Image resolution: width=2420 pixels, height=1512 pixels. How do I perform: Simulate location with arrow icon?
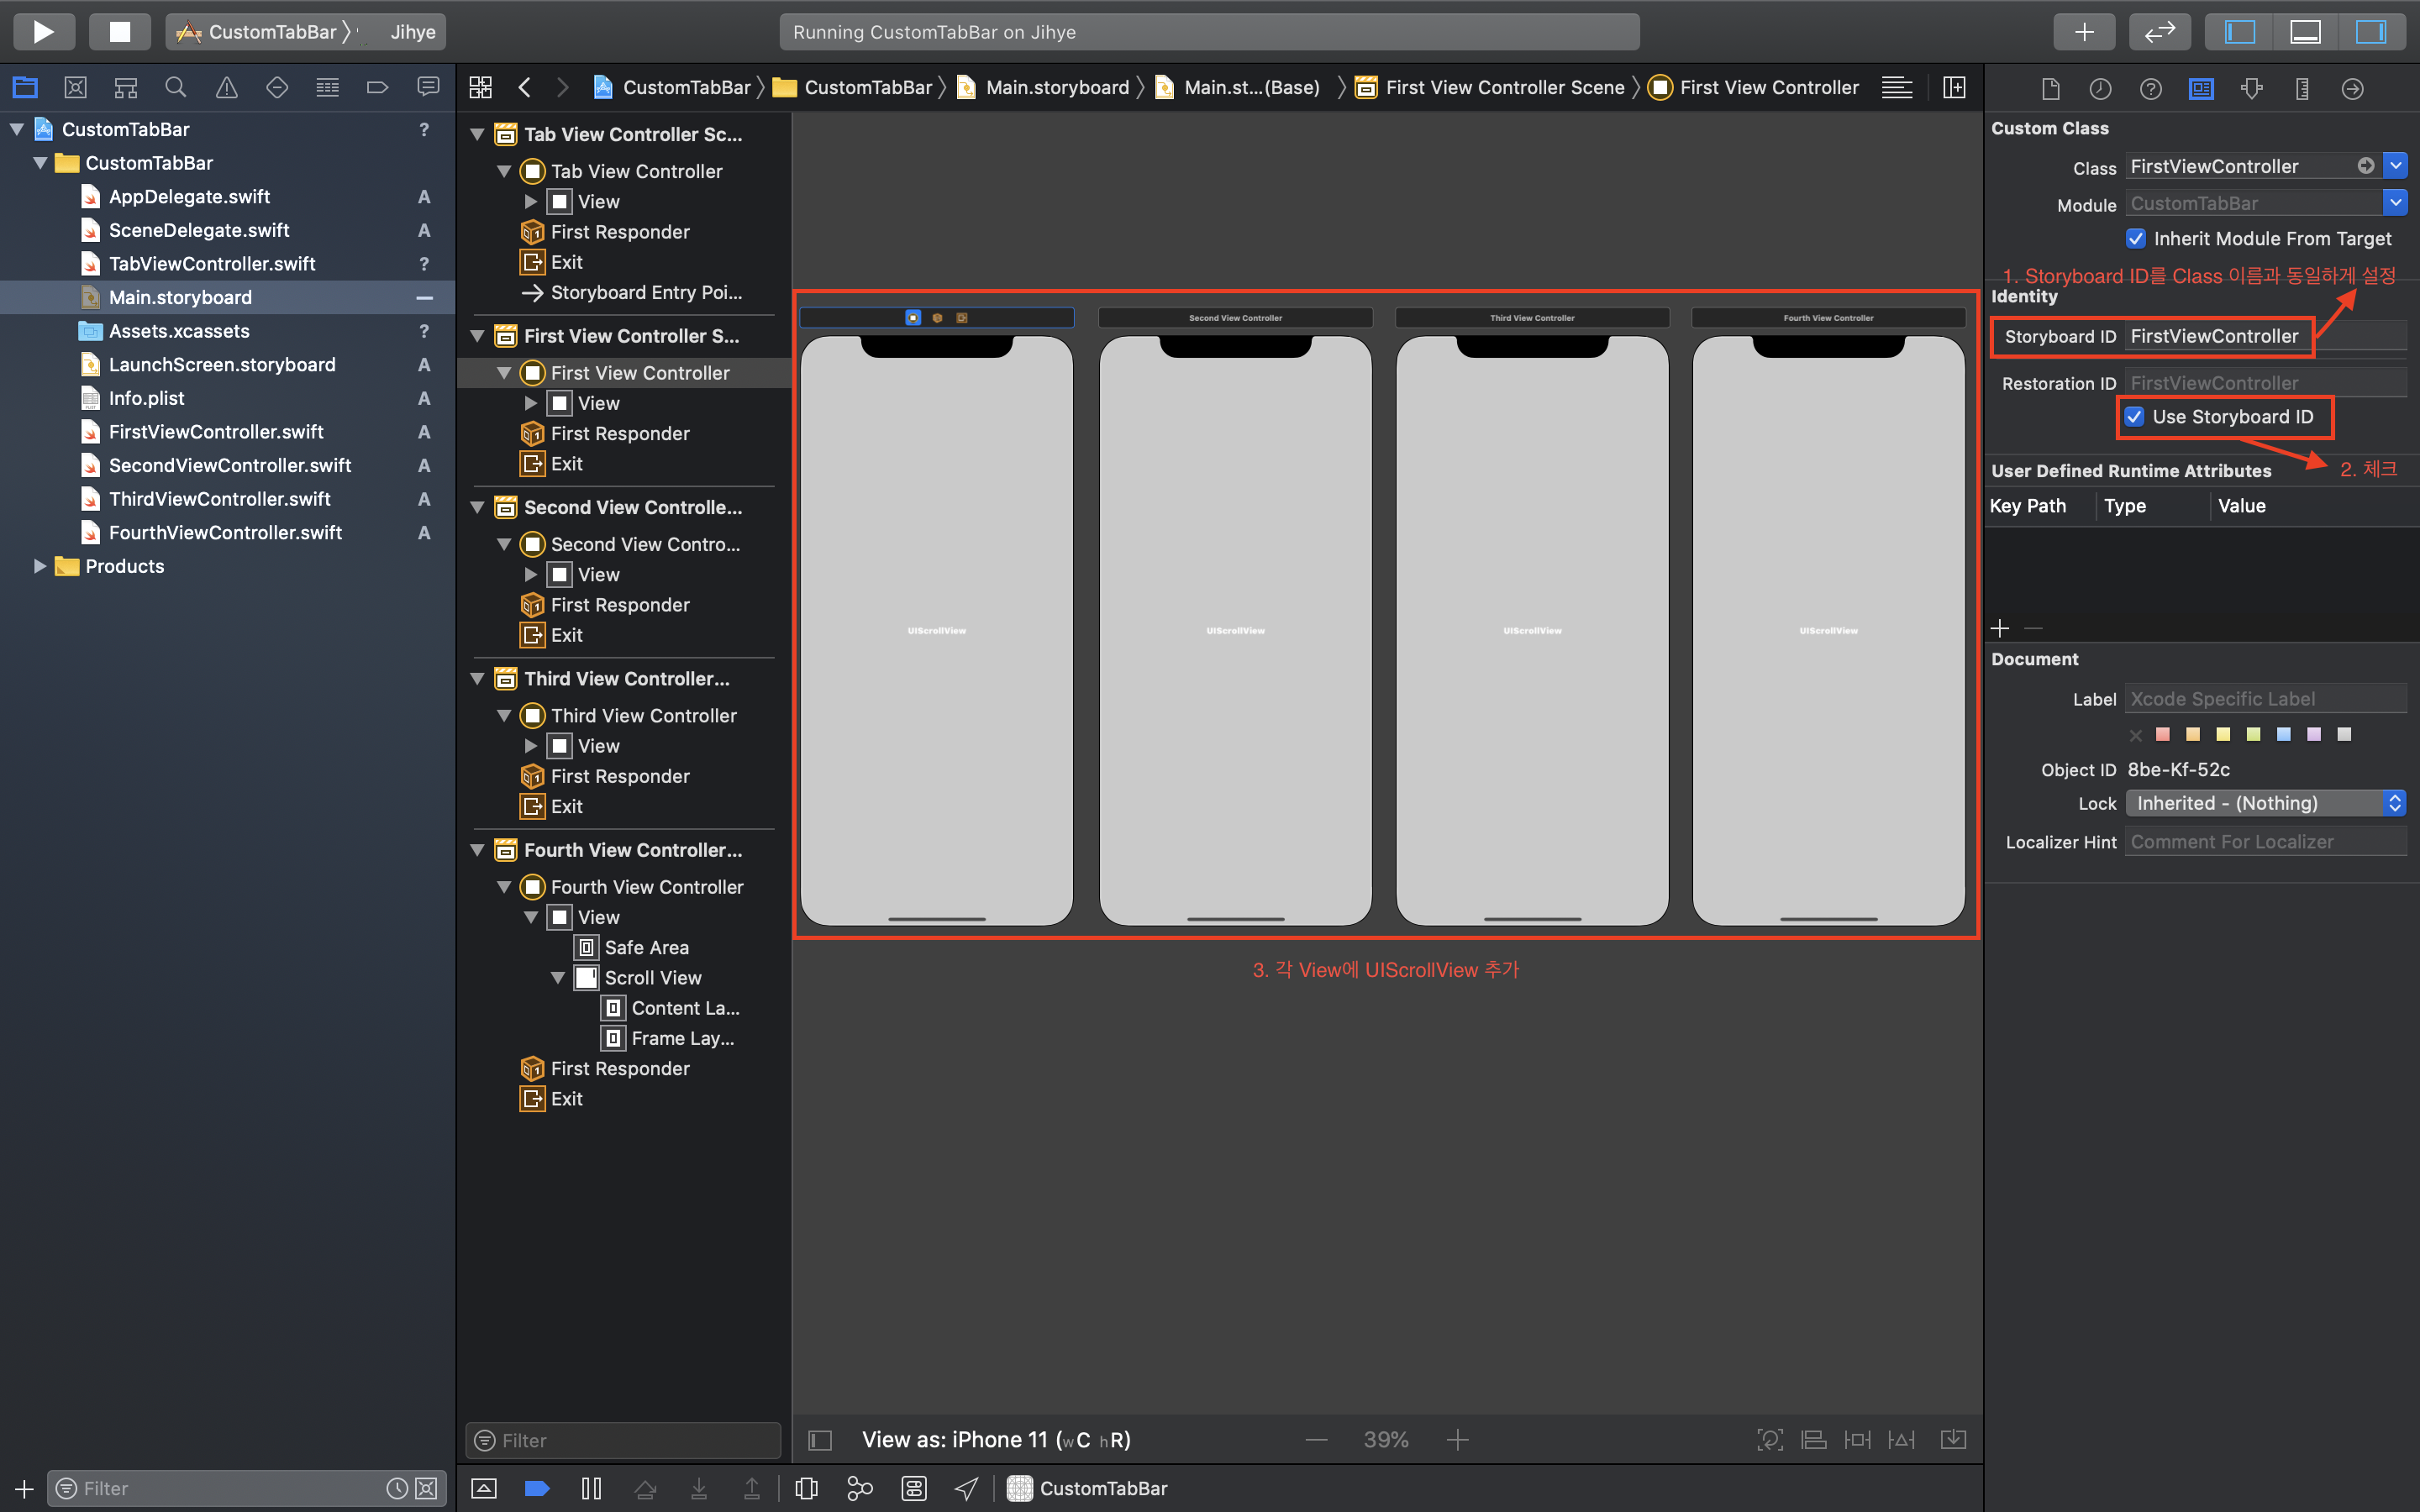click(966, 1488)
